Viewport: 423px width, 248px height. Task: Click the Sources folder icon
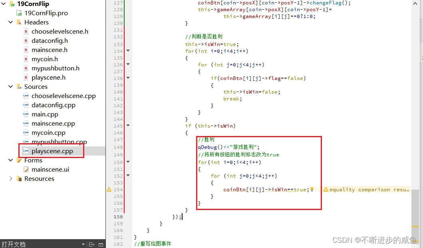(19, 86)
